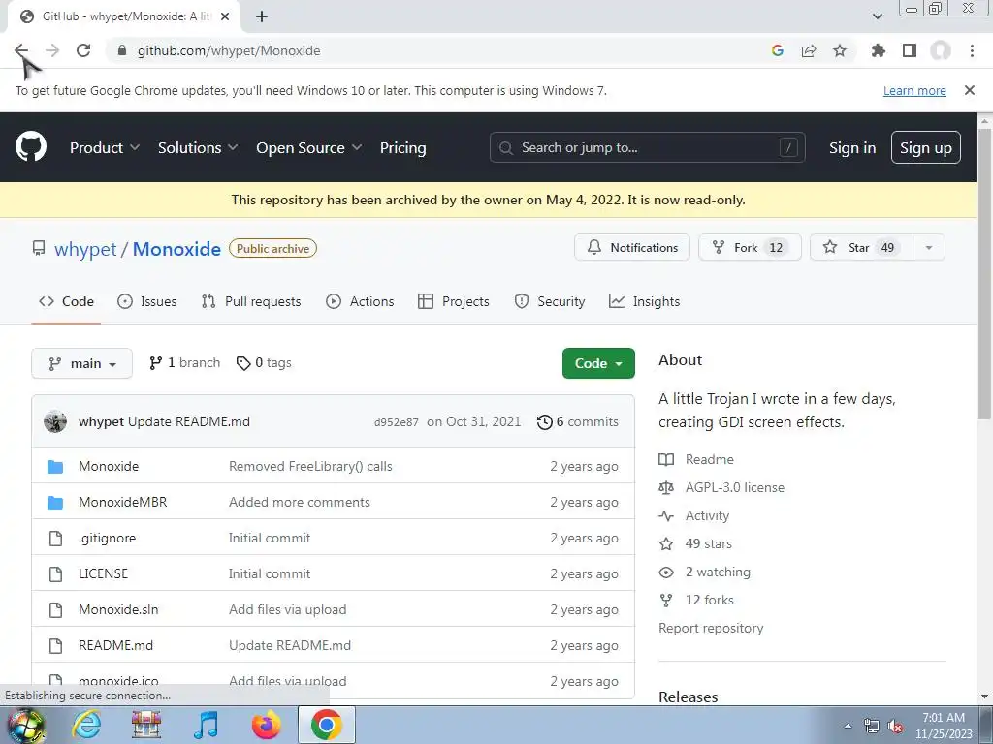Click the .gitignore file icon
This screenshot has height=744, width=993.
55,539
